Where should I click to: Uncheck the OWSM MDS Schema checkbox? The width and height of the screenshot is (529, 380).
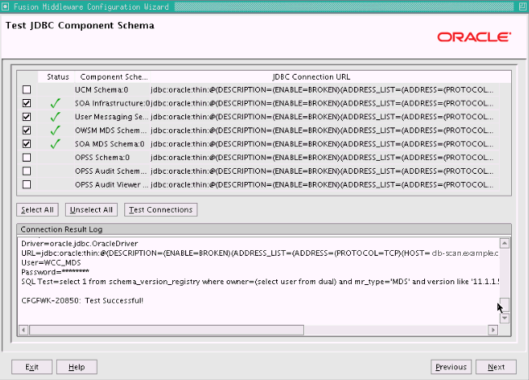tap(27, 130)
